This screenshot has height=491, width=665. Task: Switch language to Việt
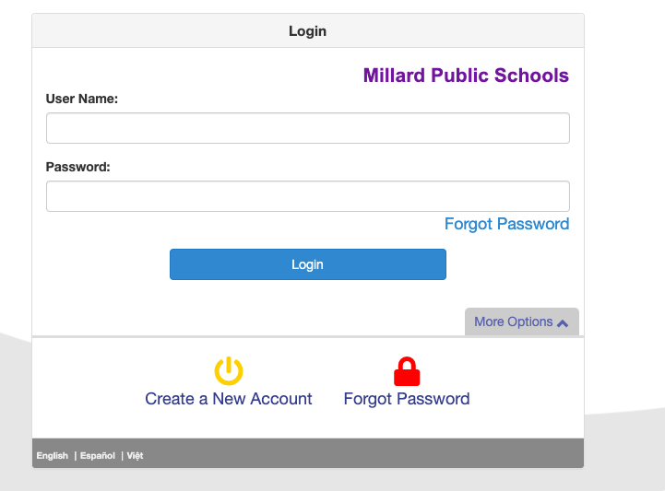pos(135,456)
